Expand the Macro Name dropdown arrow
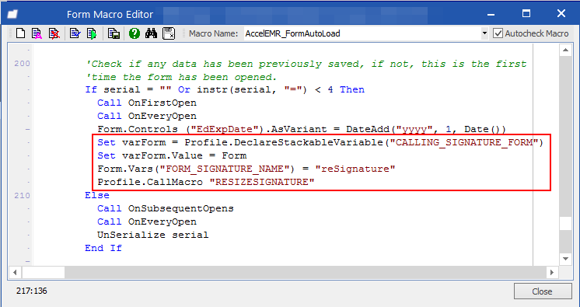This screenshot has width=580, height=307. pyautogui.click(x=484, y=33)
